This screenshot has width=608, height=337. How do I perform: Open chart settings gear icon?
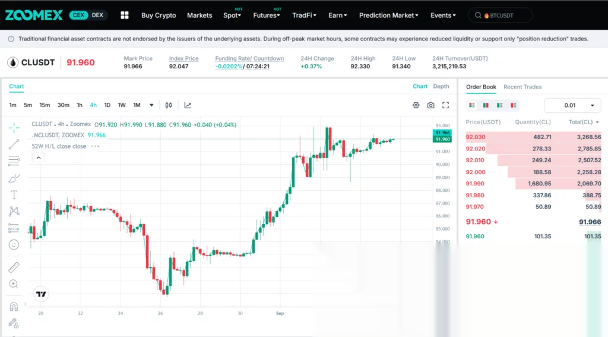(x=416, y=105)
